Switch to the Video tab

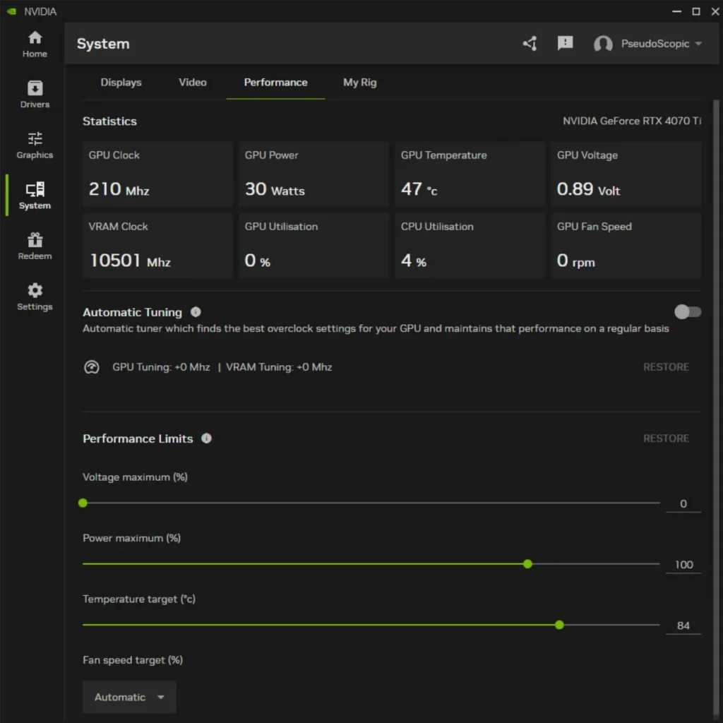[193, 83]
